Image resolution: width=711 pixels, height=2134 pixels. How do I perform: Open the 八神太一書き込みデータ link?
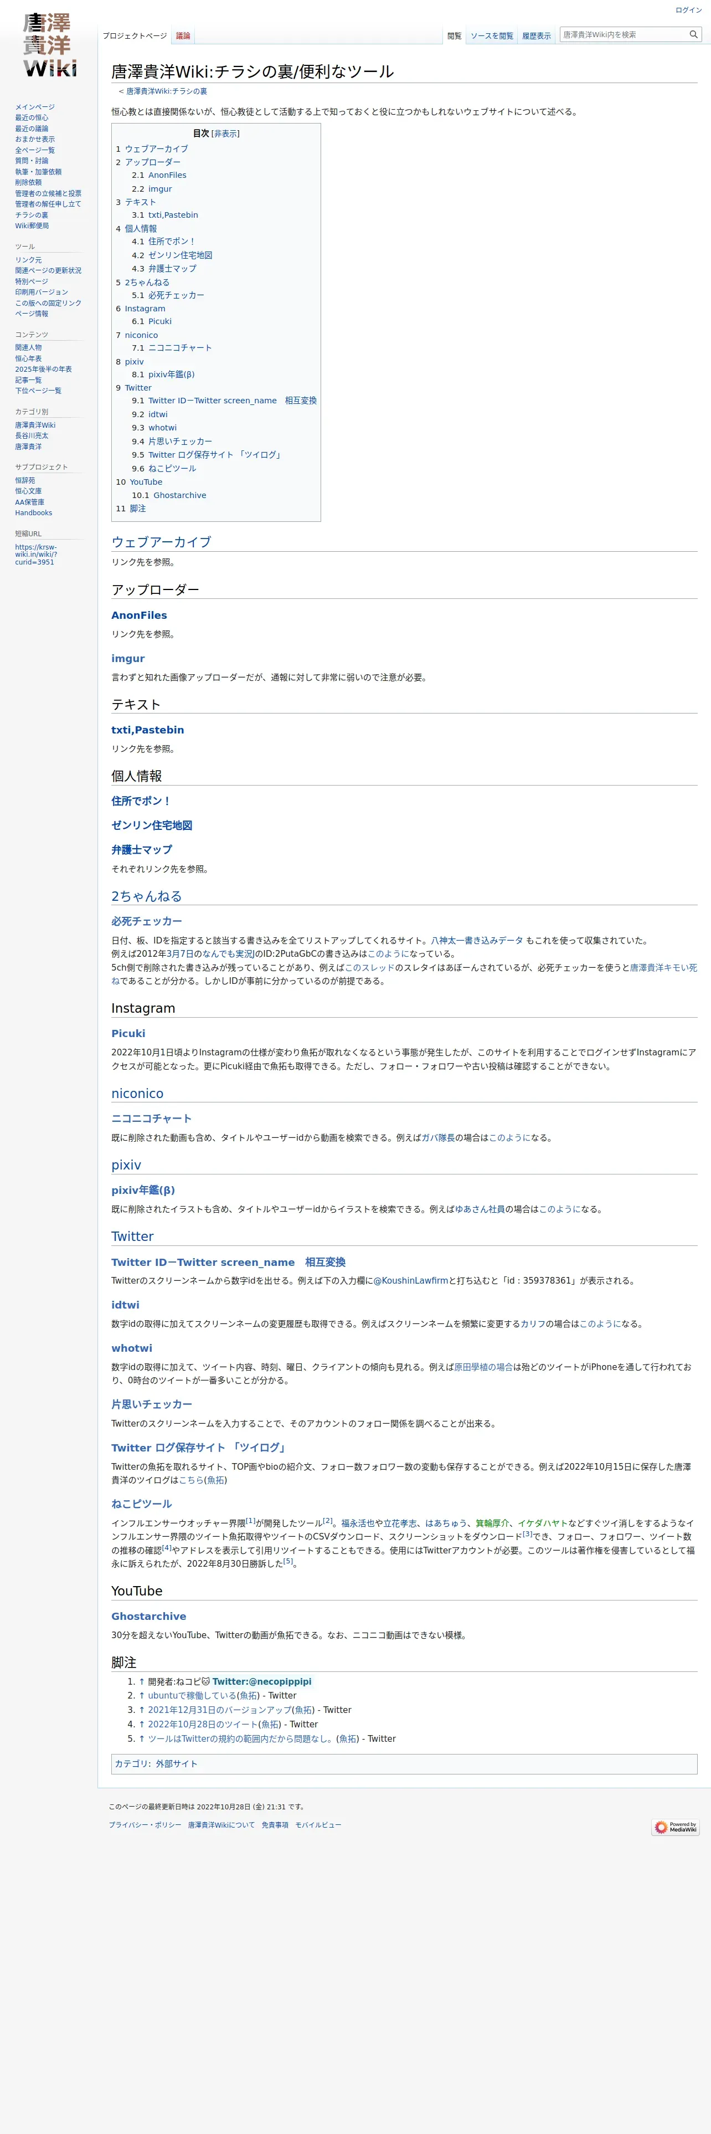pos(477,940)
